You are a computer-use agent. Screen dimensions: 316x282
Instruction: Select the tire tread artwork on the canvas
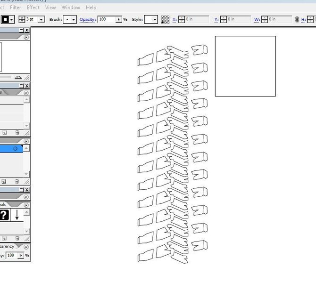[x=173, y=154]
